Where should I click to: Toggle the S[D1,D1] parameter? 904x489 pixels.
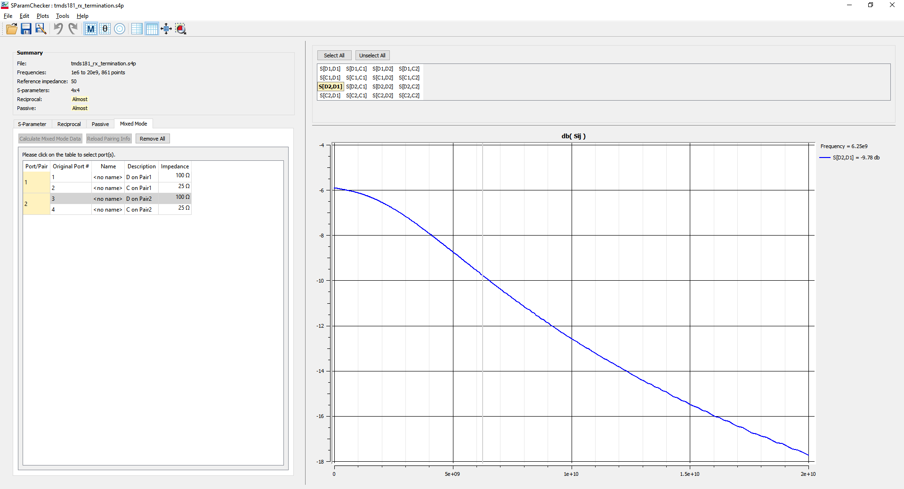point(330,69)
